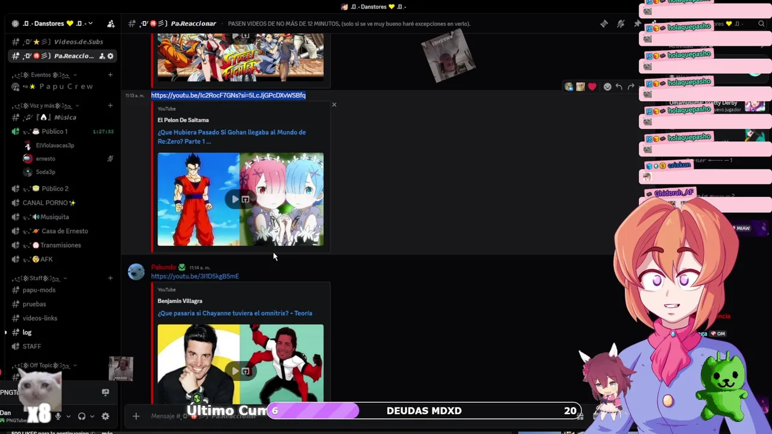Pop out icon on Gohan video thumbnail
772x434 pixels.
[x=245, y=200]
